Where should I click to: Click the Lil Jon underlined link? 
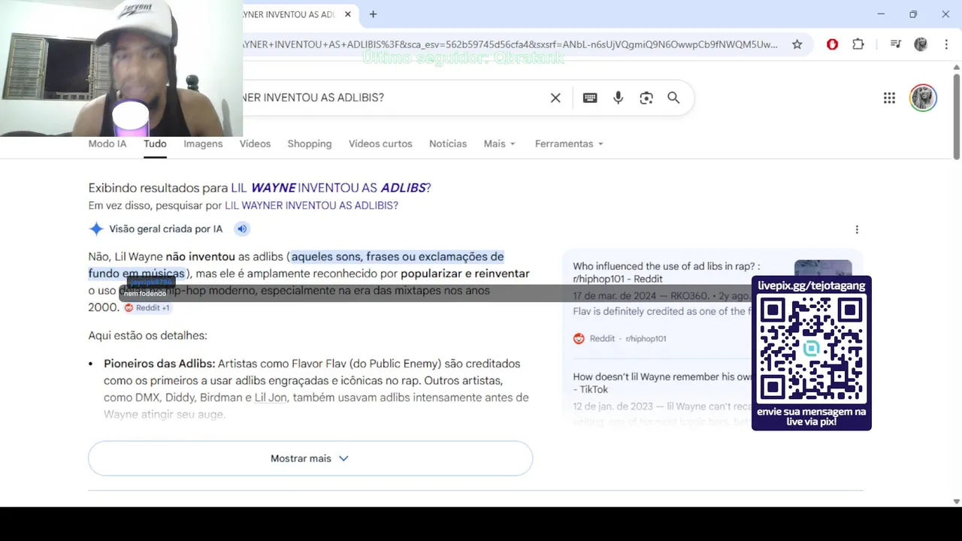point(271,397)
